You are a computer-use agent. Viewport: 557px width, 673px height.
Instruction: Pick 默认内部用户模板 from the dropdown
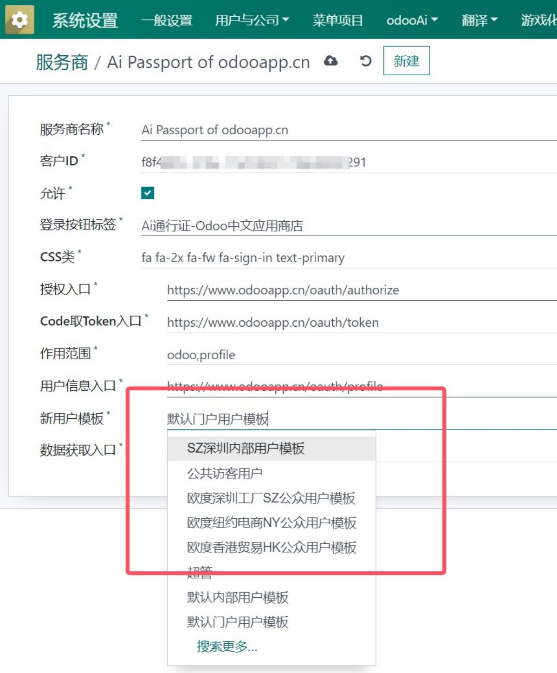238,597
